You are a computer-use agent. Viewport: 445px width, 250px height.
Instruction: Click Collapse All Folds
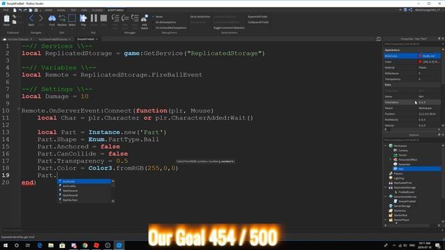(258, 22)
